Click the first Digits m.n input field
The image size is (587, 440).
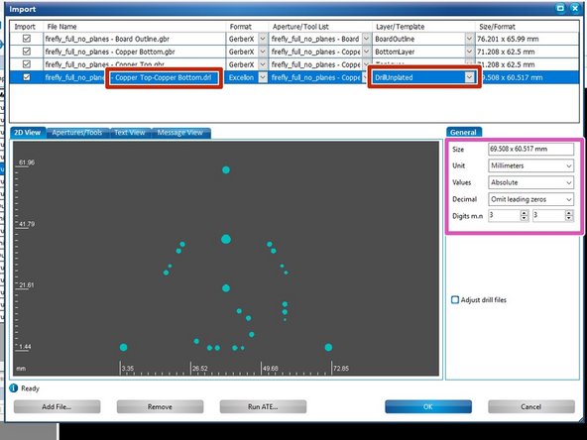pos(505,215)
